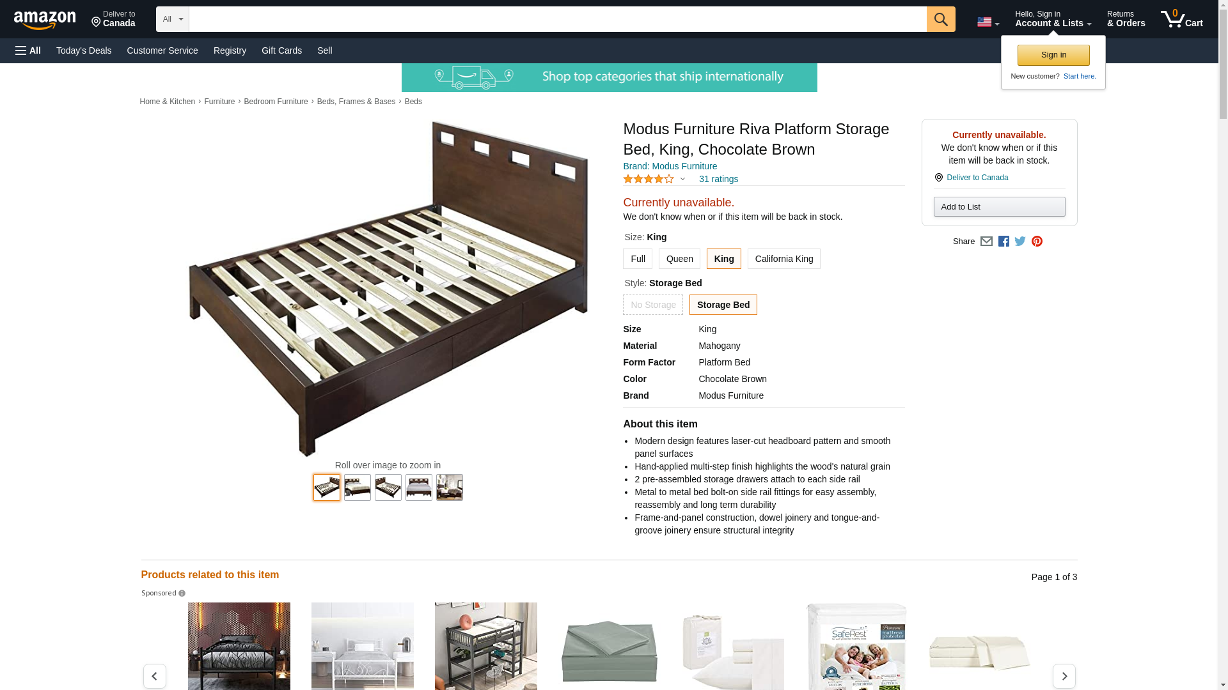Show next related products page
The image size is (1228, 690).
[x=1064, y=676]
